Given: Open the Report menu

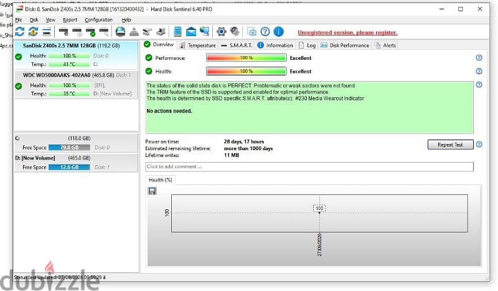Looking at the screenshot, I should (x=70, y=20).
